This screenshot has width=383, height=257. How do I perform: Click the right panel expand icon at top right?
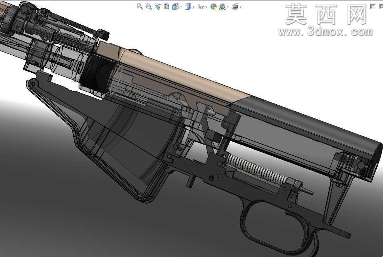pos(381,7)
